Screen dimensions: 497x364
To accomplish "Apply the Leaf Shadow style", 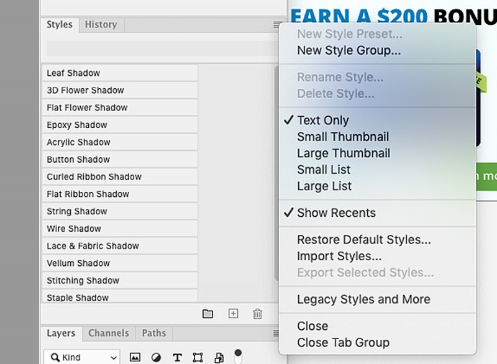I will coord(120,73).
